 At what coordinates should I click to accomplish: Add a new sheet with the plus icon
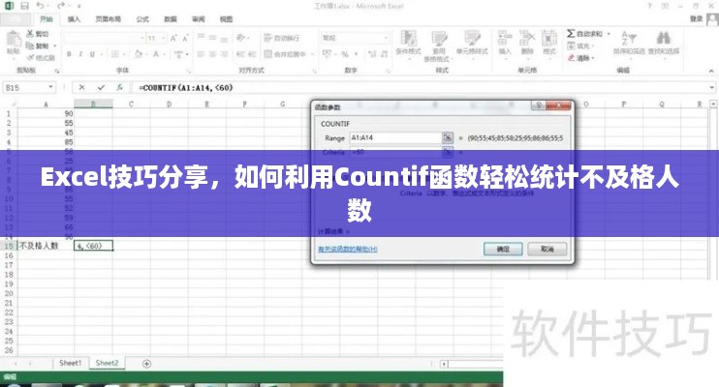point(146,363)
